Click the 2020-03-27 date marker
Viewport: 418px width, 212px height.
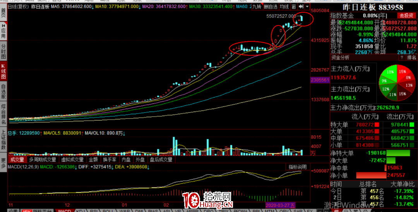(x=281, y=205)
